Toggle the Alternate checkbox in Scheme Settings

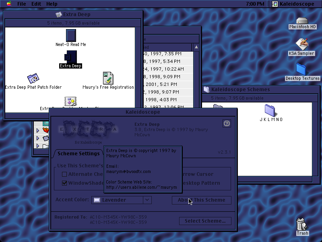pos(64,174)
